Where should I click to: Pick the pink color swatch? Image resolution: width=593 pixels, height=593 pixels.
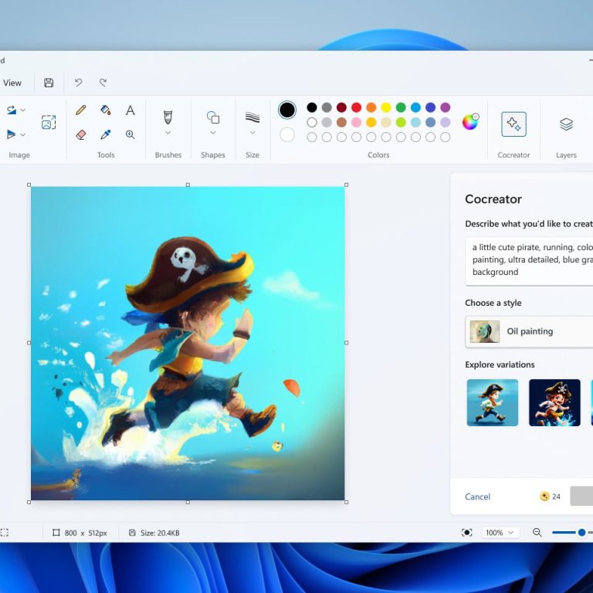click(356, 122)
